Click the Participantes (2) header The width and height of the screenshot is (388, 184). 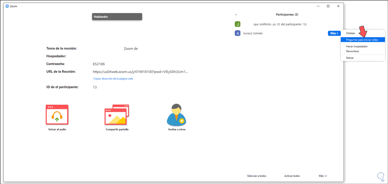click(287, 15)
